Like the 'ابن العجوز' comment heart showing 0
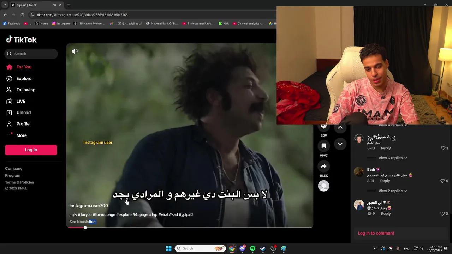Screen dimensions: 452x254 pyautogui.click(x=442, y=214)
